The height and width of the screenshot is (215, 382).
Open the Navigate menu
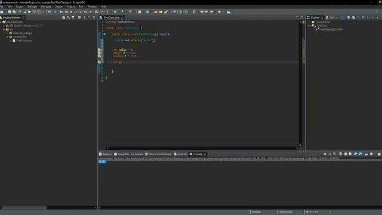[x=46, y=7]
